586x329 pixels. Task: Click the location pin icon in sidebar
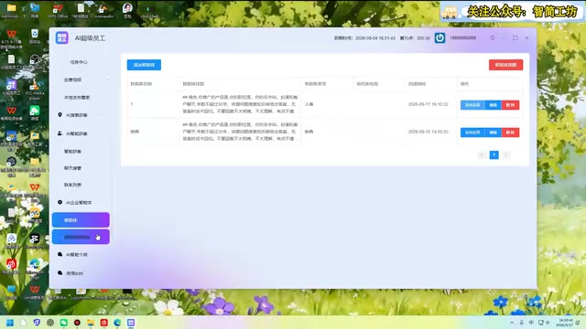point(60,114)
